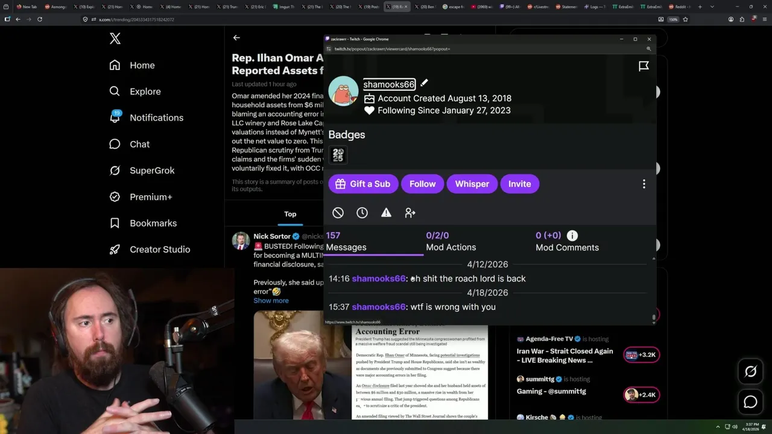The width and height of the screenshot is (772, 434).
Task: Click the 150% zoom indicator in address bar
Action: tap(673, 19)
